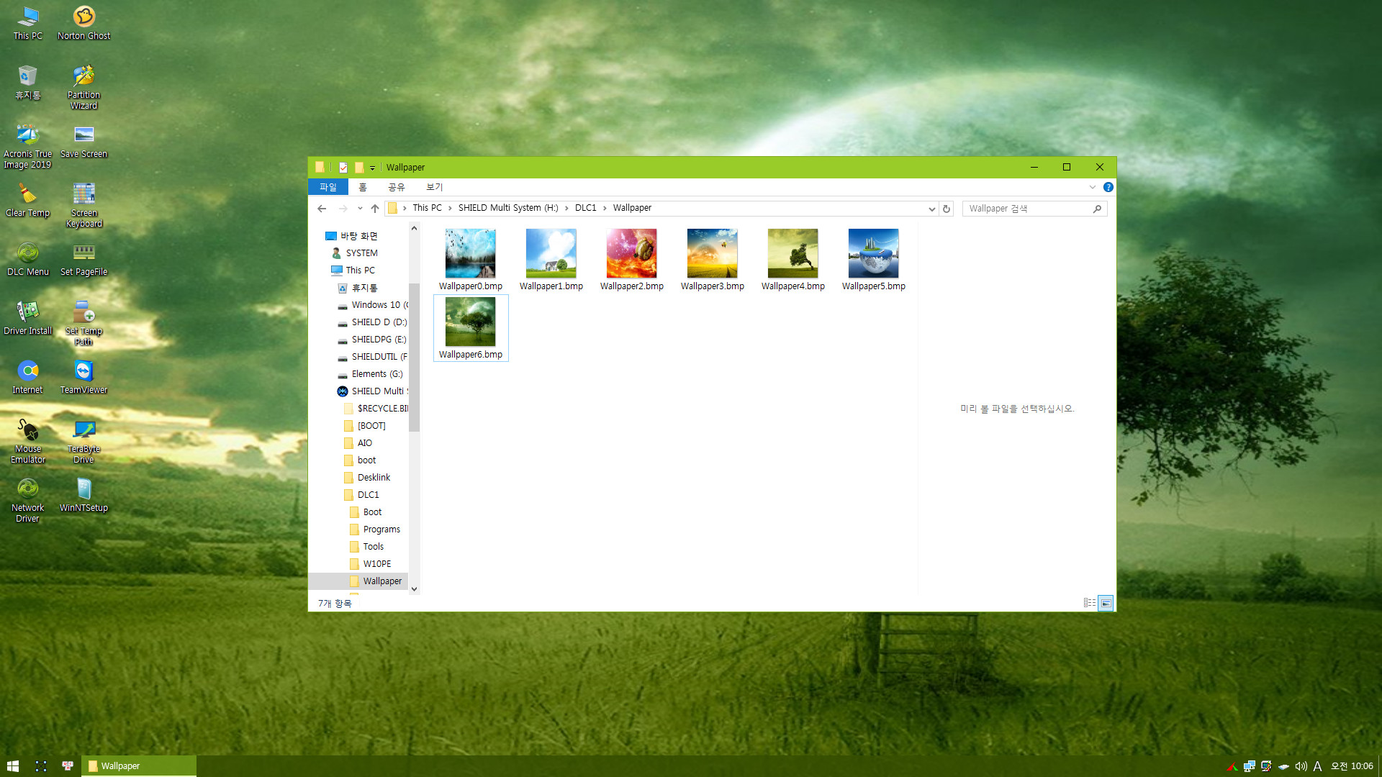This screenshot has height=777, width=1382.
Task: Click DLC1 in the address breadcrumb
Action: point(586,208)
